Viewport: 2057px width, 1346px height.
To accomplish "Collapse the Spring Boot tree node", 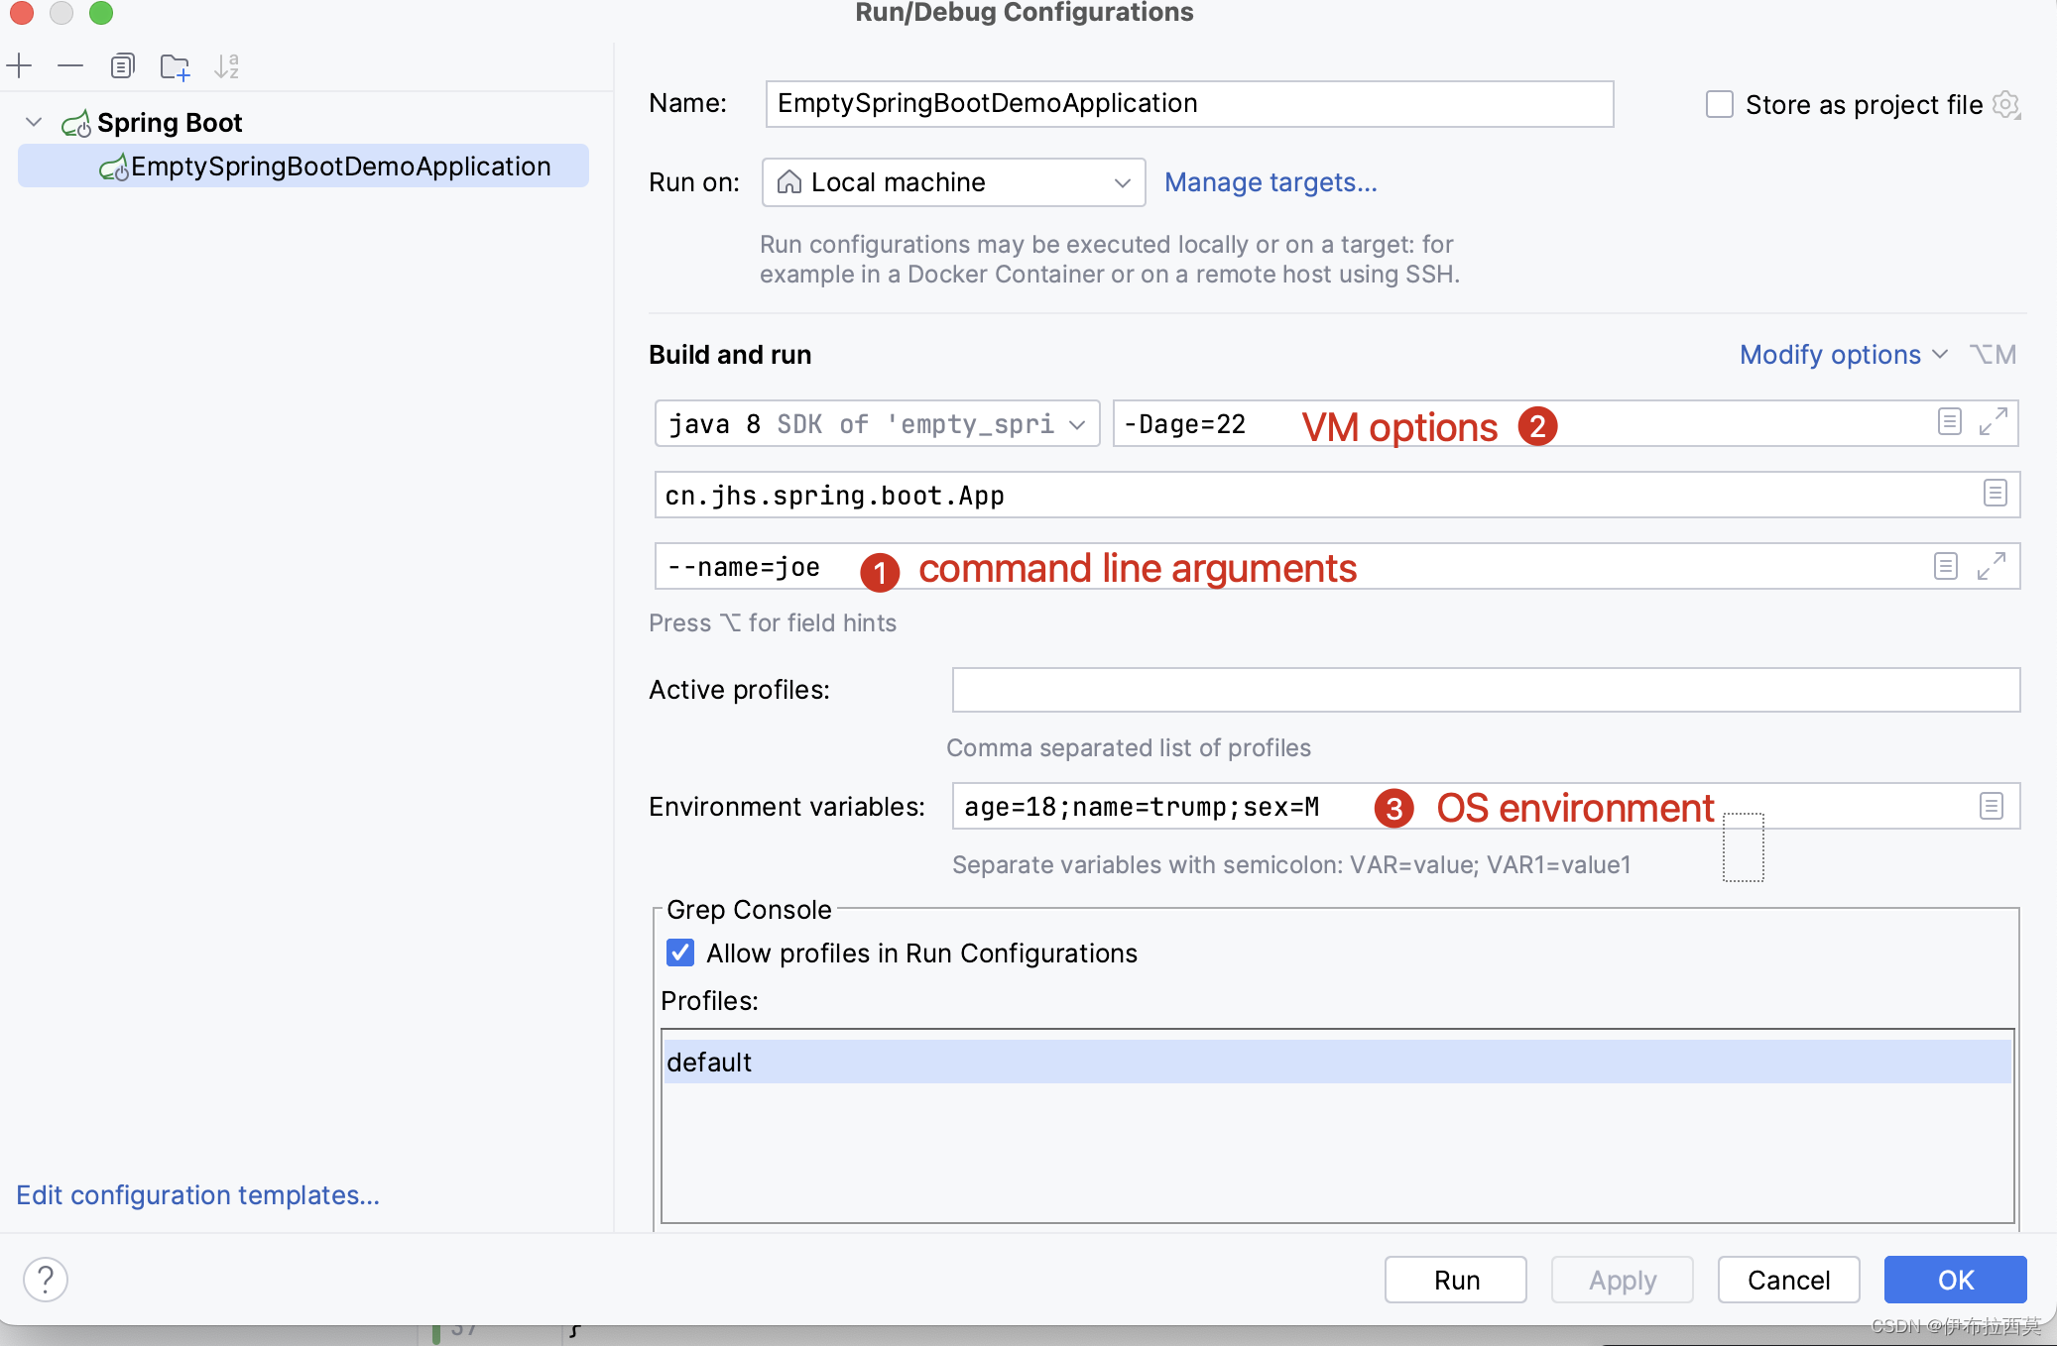I will pyautogui.click(x=33, y=121).
